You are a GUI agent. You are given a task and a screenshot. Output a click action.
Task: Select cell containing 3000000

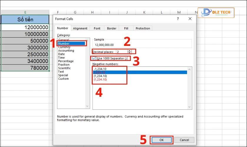[x=25, y=48]
